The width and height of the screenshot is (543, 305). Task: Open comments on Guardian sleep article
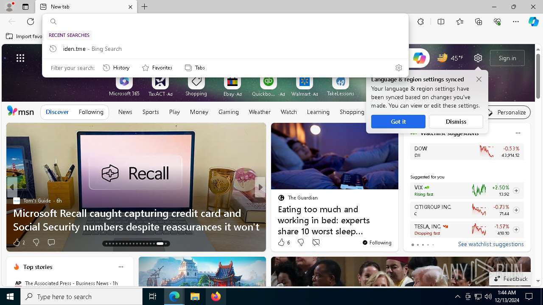316,242
